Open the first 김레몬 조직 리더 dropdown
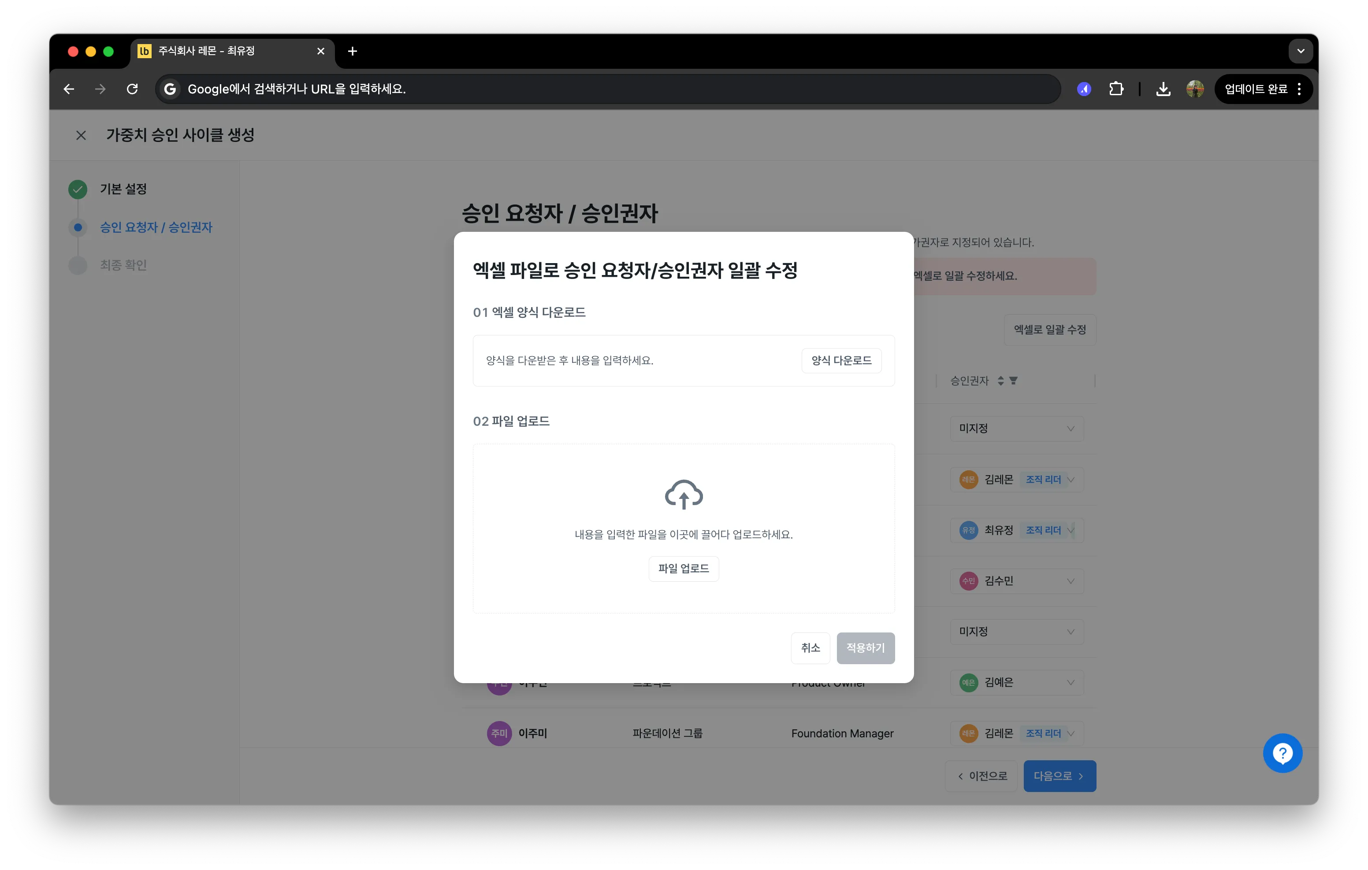Screen dimensions: 1368x870 pyautogui.click(x=1017, y=480)
